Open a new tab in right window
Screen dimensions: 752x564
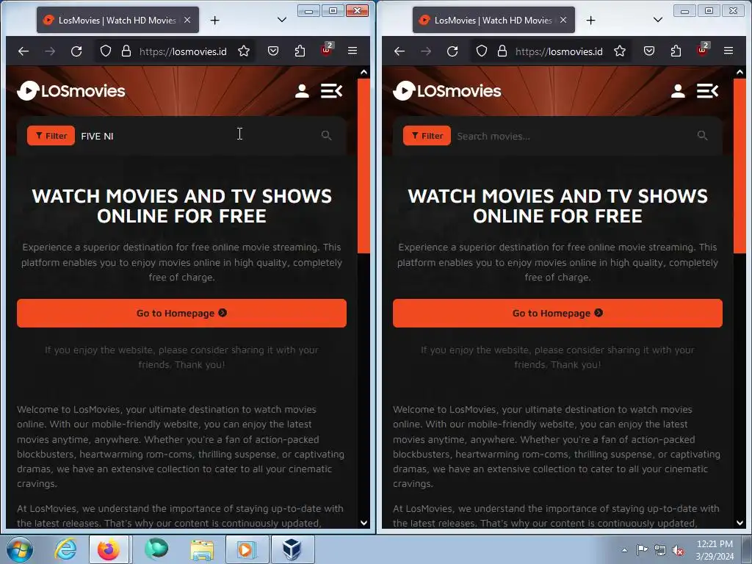click(591, 20)
